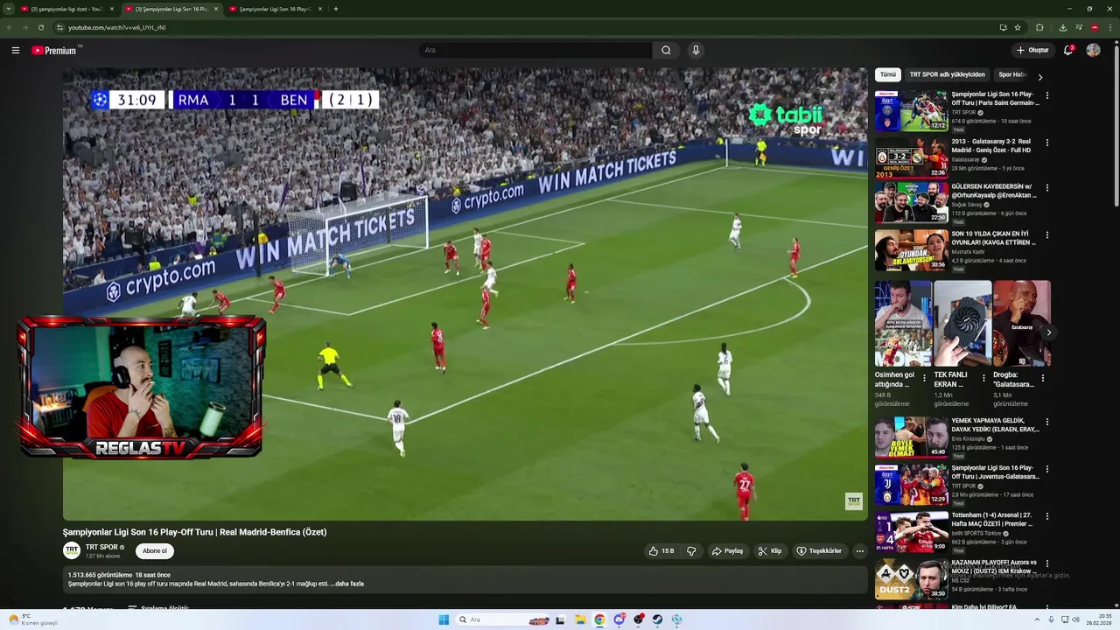Show next Shorts with right arrow
The width and height of the screenshot is (1120, 630).
coord(1048,332)
